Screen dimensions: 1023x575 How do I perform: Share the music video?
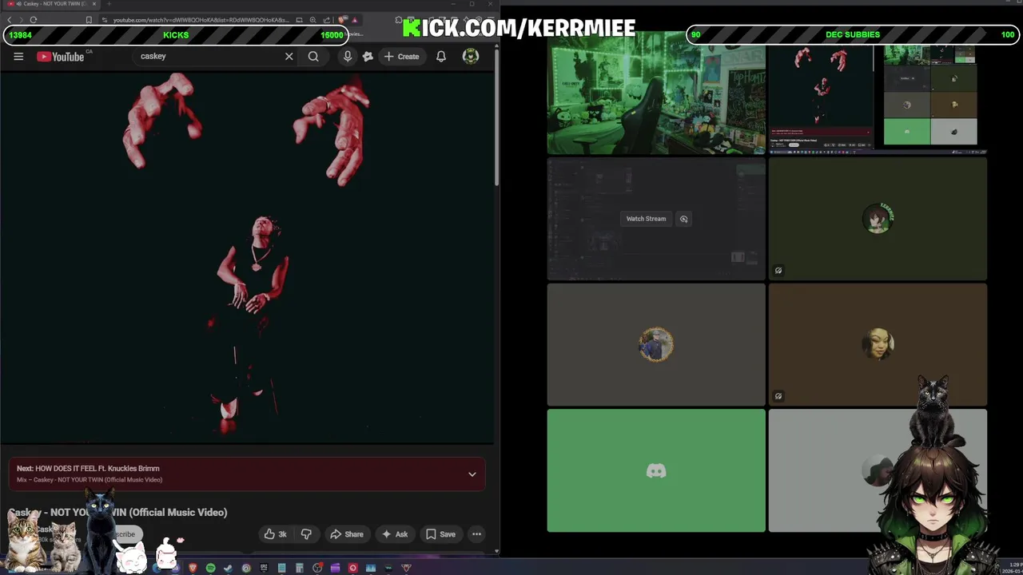point(347,534)
